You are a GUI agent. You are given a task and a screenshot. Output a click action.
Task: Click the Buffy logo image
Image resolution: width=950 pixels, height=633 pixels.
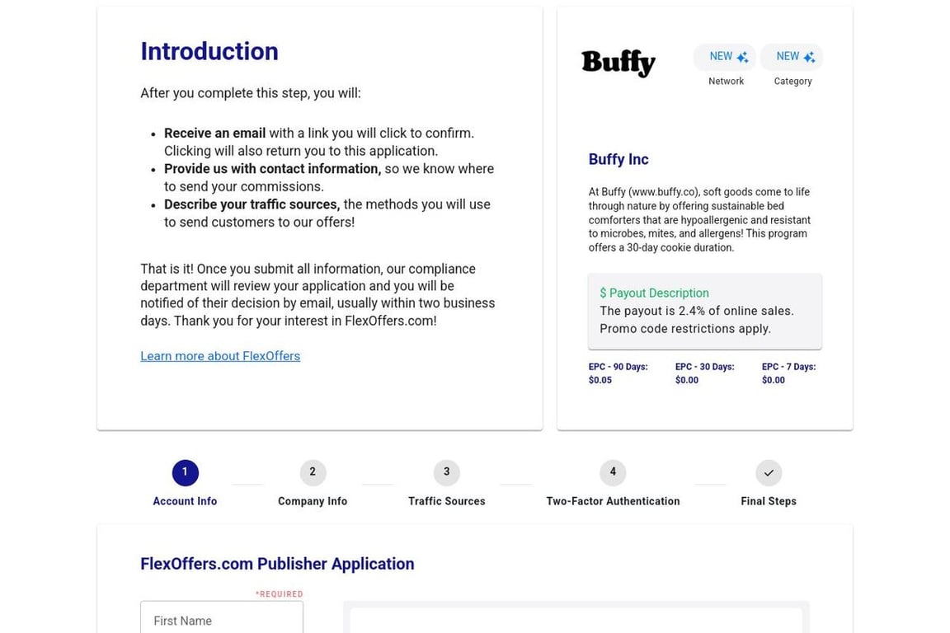tap(618, 63)
